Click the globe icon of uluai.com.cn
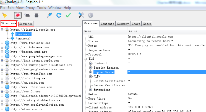Image resolution: width=206 pixels, height=112 pixels. 7,109
